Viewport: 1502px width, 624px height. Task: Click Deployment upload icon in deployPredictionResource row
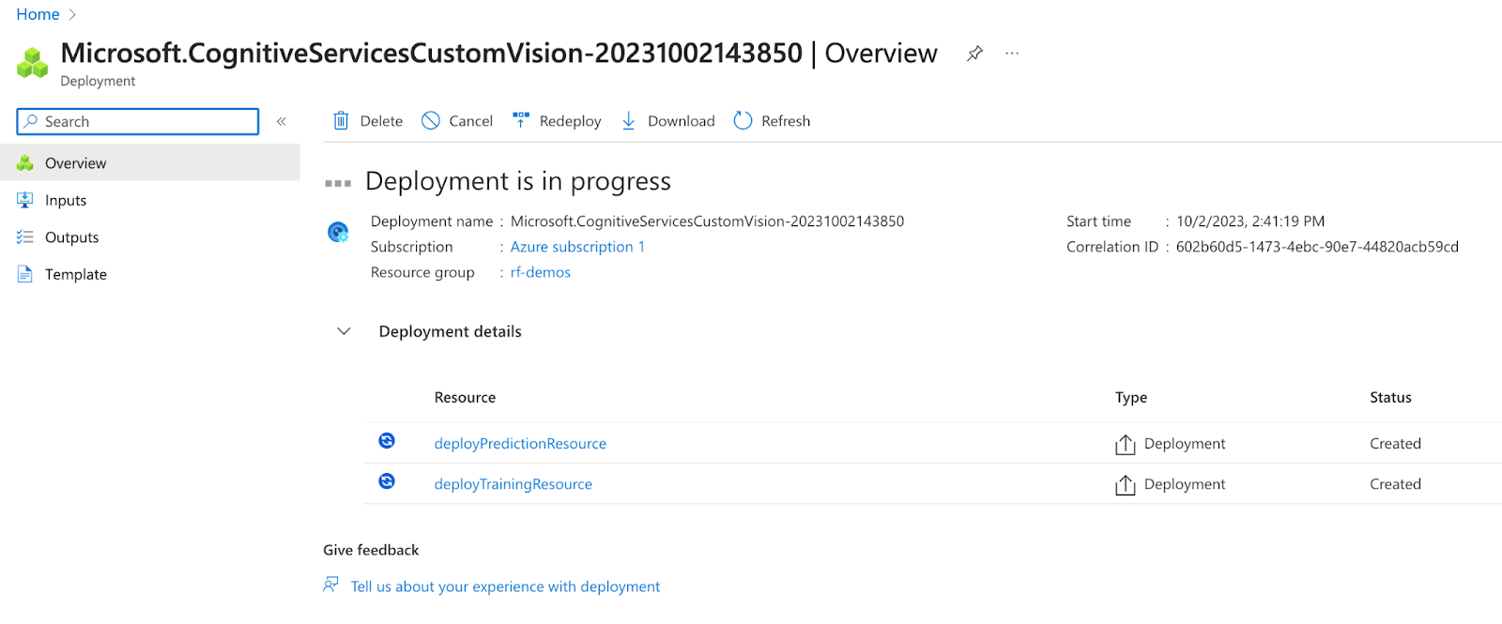coord(1125,444)
